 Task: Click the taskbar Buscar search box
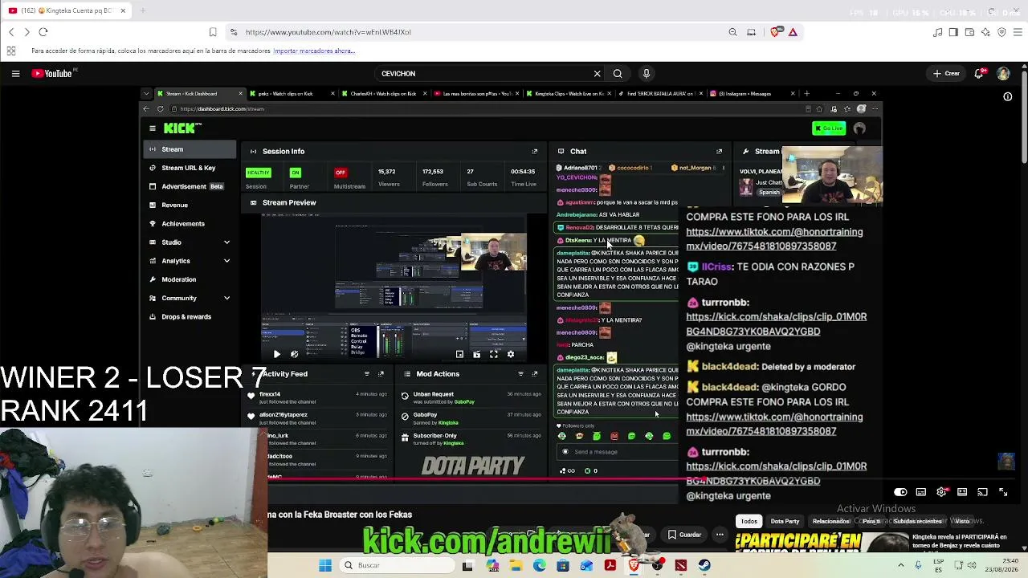click(396, 566)
